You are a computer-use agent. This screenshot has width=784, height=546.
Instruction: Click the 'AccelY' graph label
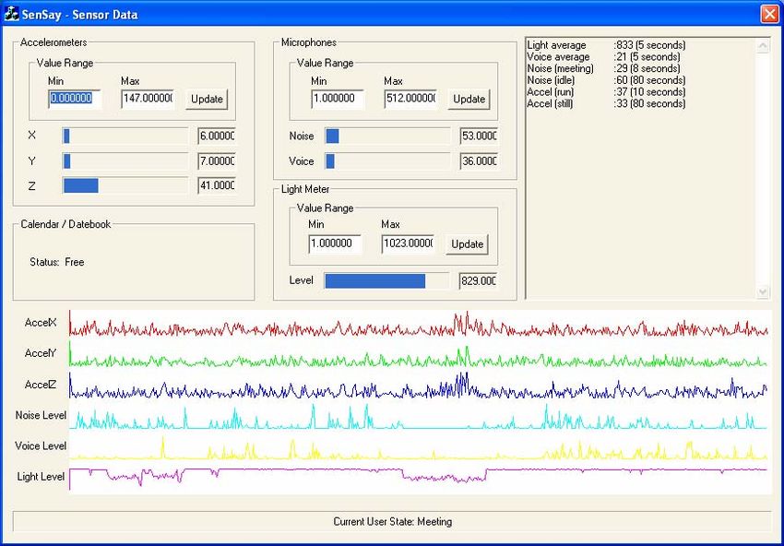point(41,353)
